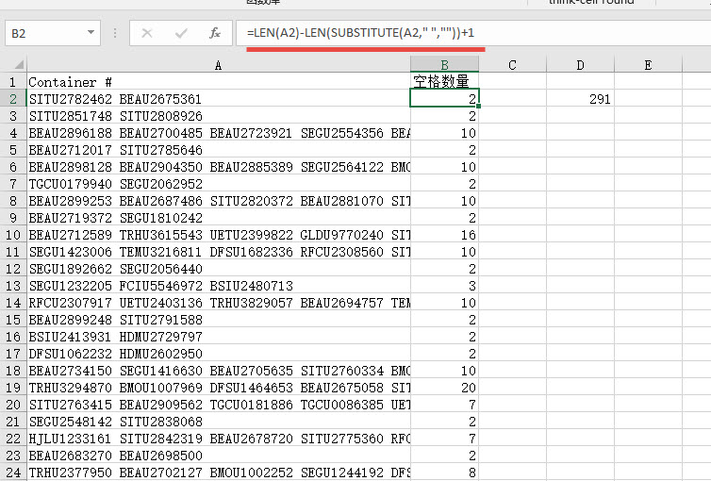Click cell 'BEAU2712017 SITU2785646'
Image resolution: width=711 pixels, height=481 pixels.
pyautogui.click(x=219, y=150)
